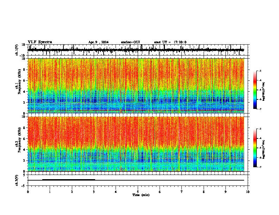Click the ch.1 spectrogram plot
This screenshot has height=215, width=279.
pos(136,86)
